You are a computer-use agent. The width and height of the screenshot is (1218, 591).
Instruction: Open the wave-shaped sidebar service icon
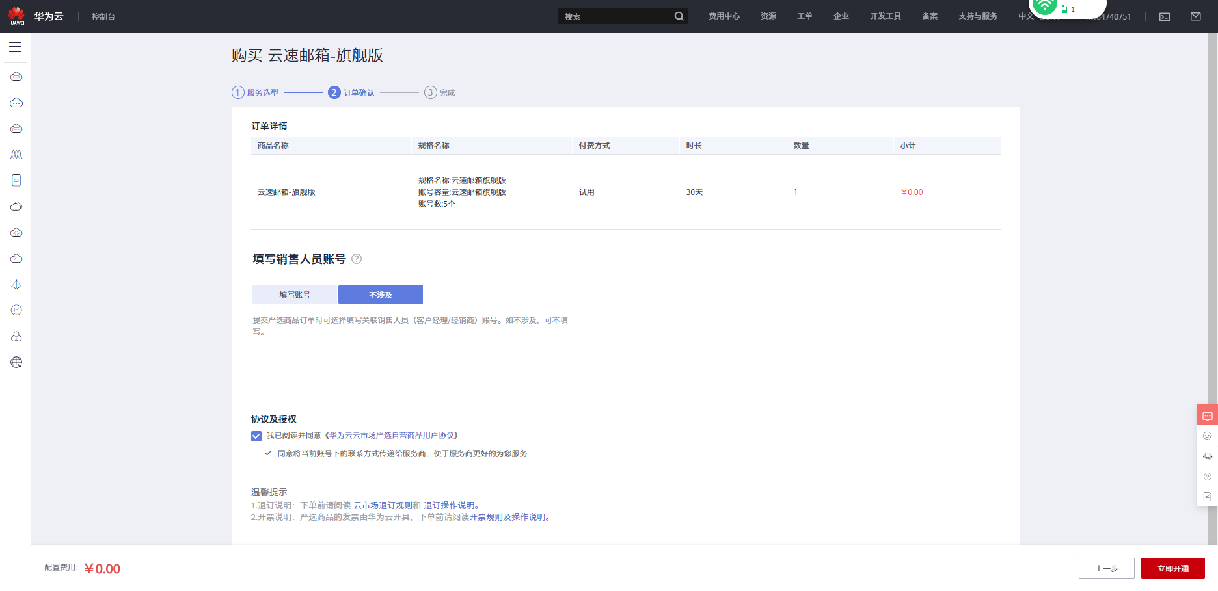point(16,155)
